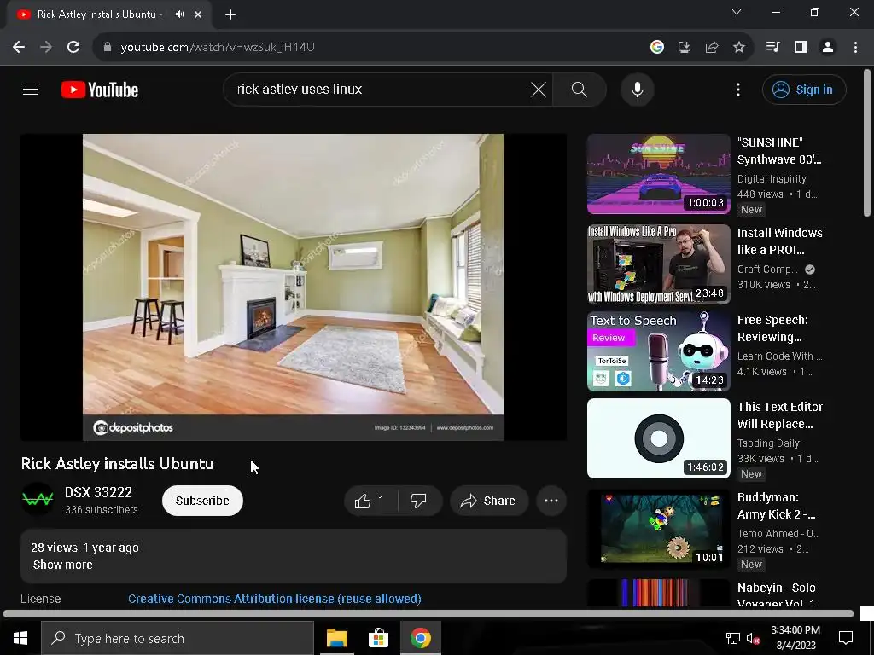874x655 pixels.
Task: Expand description with Show more
Action: coord(63,565)
